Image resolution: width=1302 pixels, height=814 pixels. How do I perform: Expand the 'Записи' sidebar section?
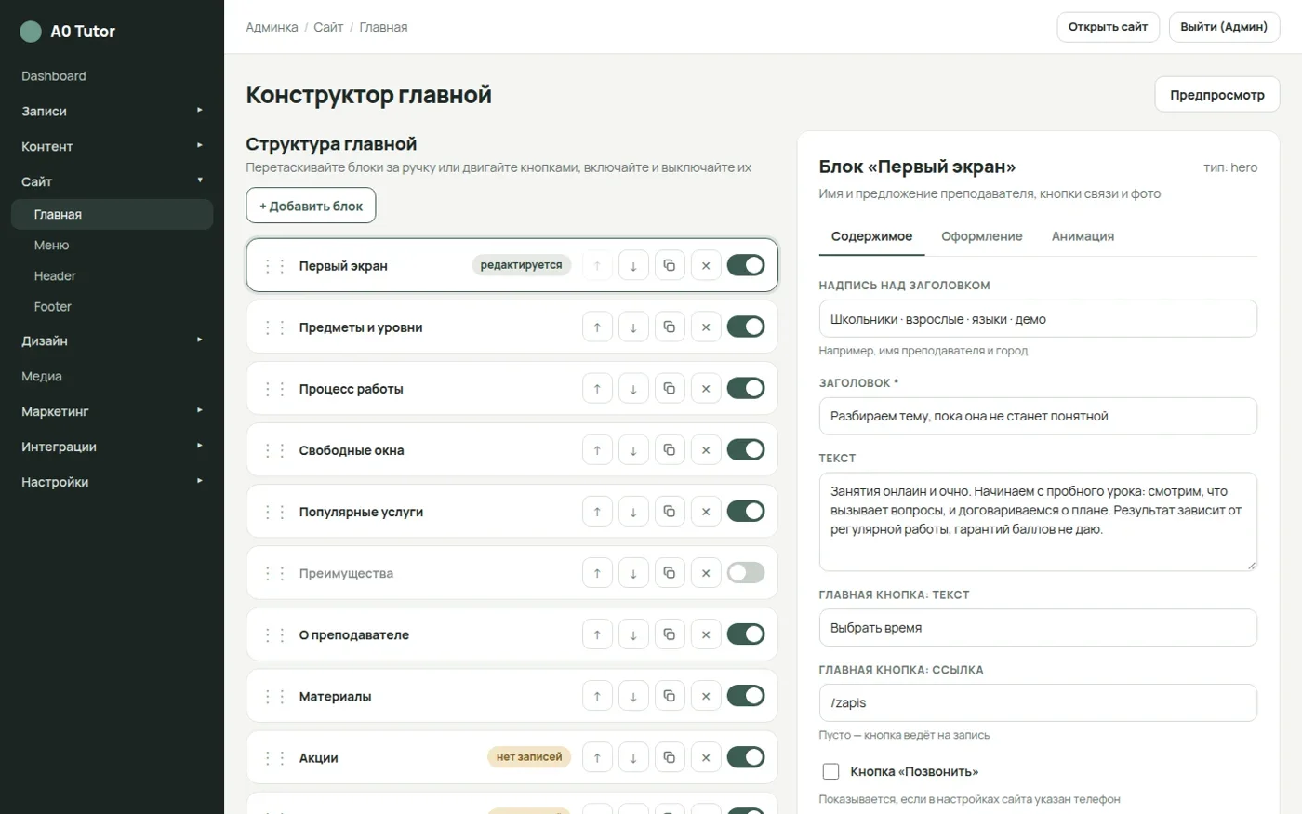(x=112, y=111)
